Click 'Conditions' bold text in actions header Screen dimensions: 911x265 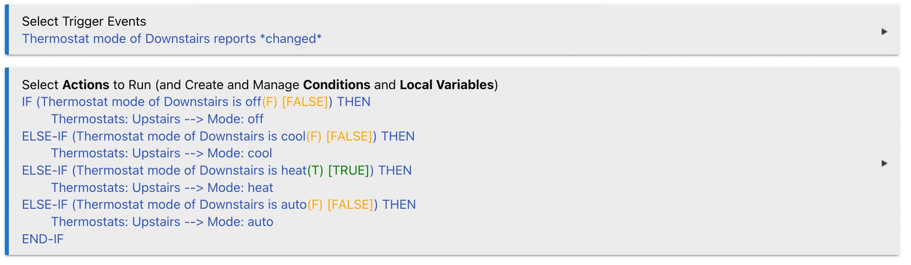(x=336, y=85)
